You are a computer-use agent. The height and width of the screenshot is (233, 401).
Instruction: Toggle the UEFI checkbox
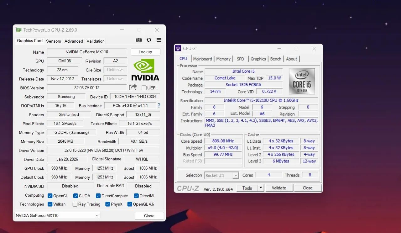point(144,88)
